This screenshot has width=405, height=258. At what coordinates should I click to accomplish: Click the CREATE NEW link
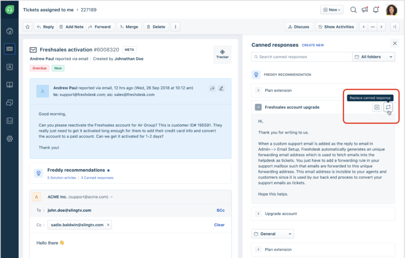point(313,45)
